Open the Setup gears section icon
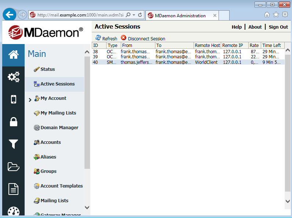 (14, 77)
